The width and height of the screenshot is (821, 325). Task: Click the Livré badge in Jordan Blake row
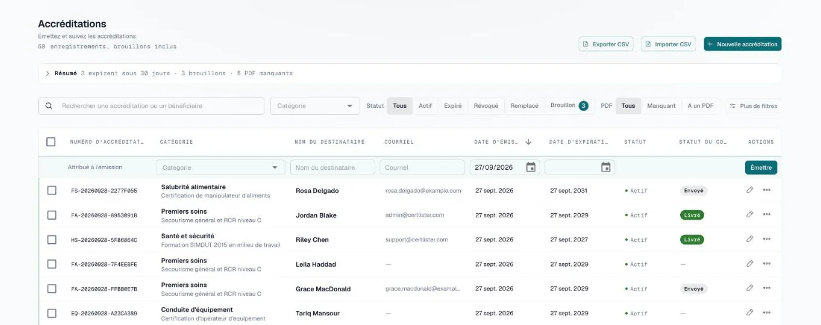691,215
